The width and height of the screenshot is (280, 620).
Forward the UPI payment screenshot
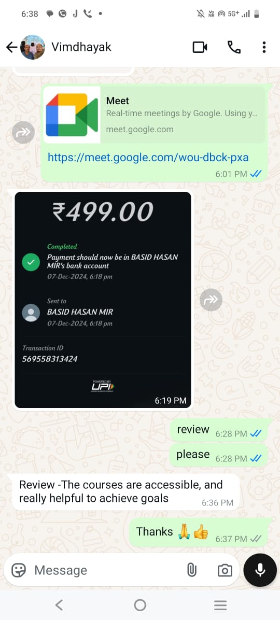[211, 300]
